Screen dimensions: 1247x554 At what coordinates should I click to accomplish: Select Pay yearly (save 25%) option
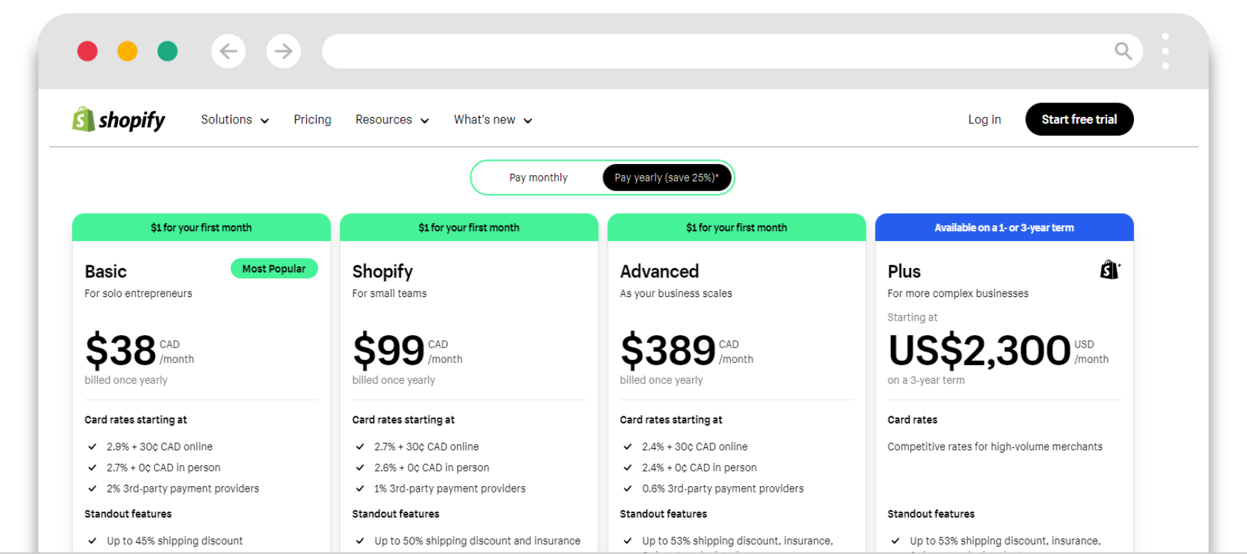tap(666, 178)
